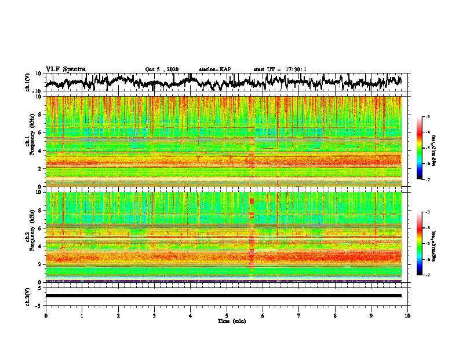Click the "ch.3(V)" axis label
The width and height of the screenshot is (459, 354).
click(27, 297)
